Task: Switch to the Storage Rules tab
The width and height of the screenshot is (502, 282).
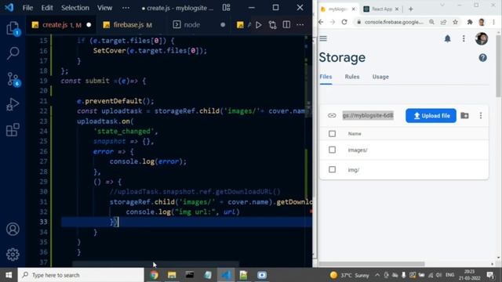Action: (352, 77)
